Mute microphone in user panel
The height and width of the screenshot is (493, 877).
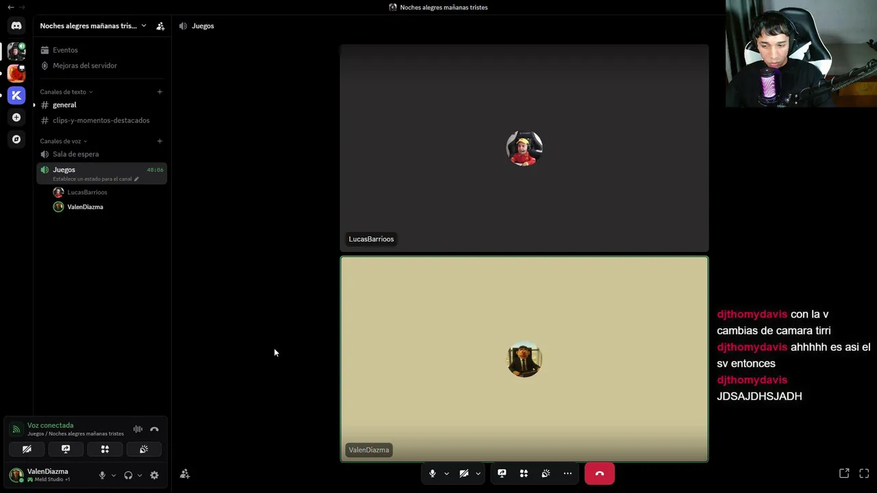coord(102,475)
